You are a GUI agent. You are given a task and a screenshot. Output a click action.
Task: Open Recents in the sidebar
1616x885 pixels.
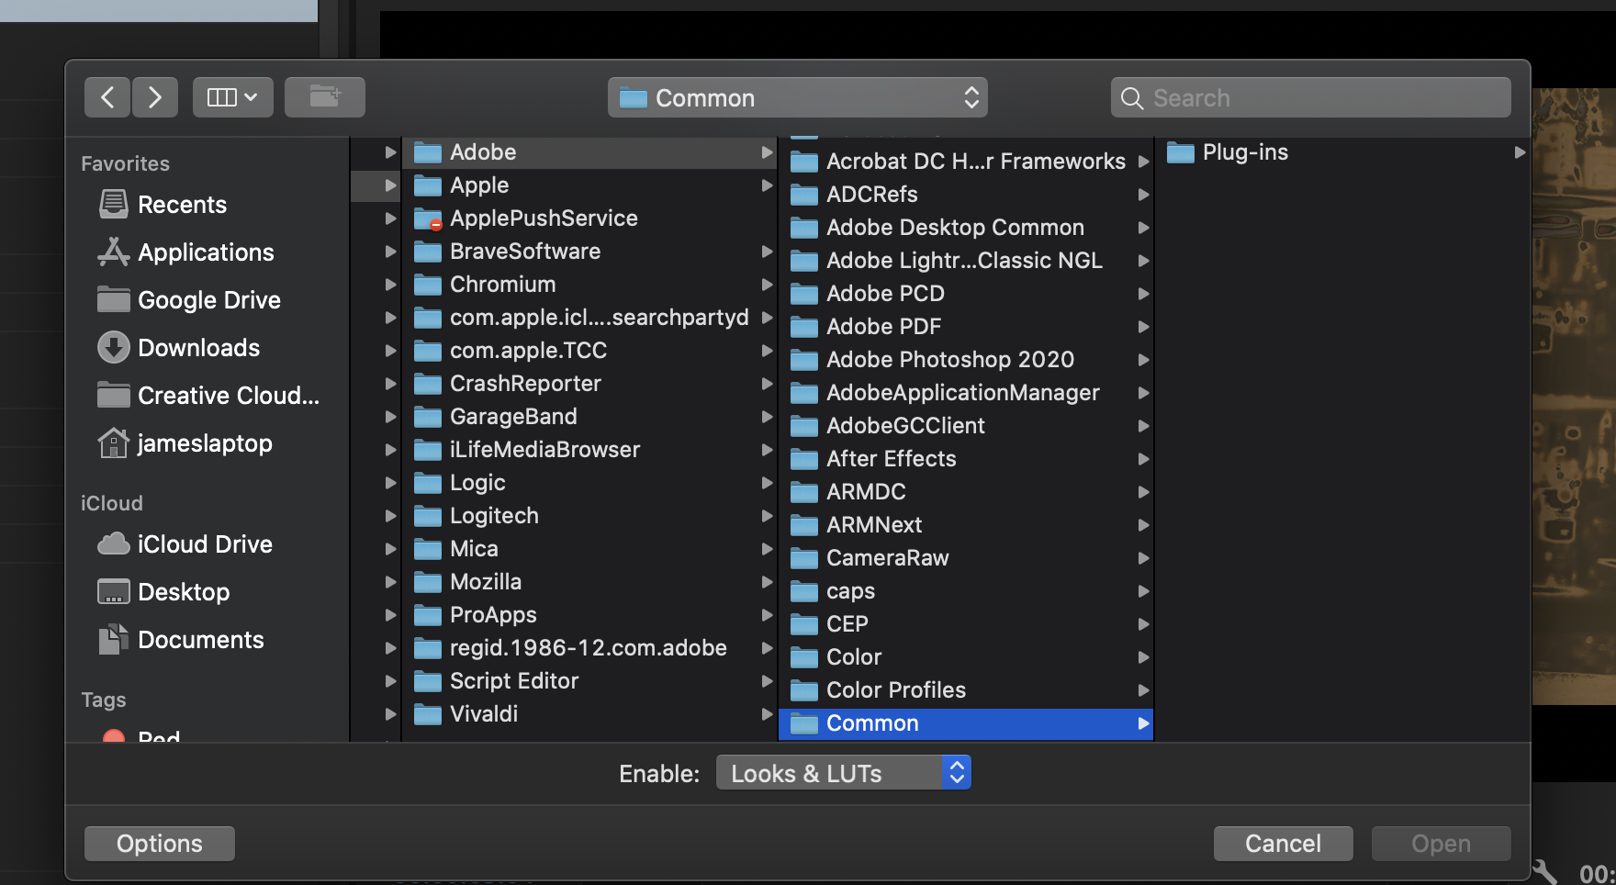pos(182,205)
